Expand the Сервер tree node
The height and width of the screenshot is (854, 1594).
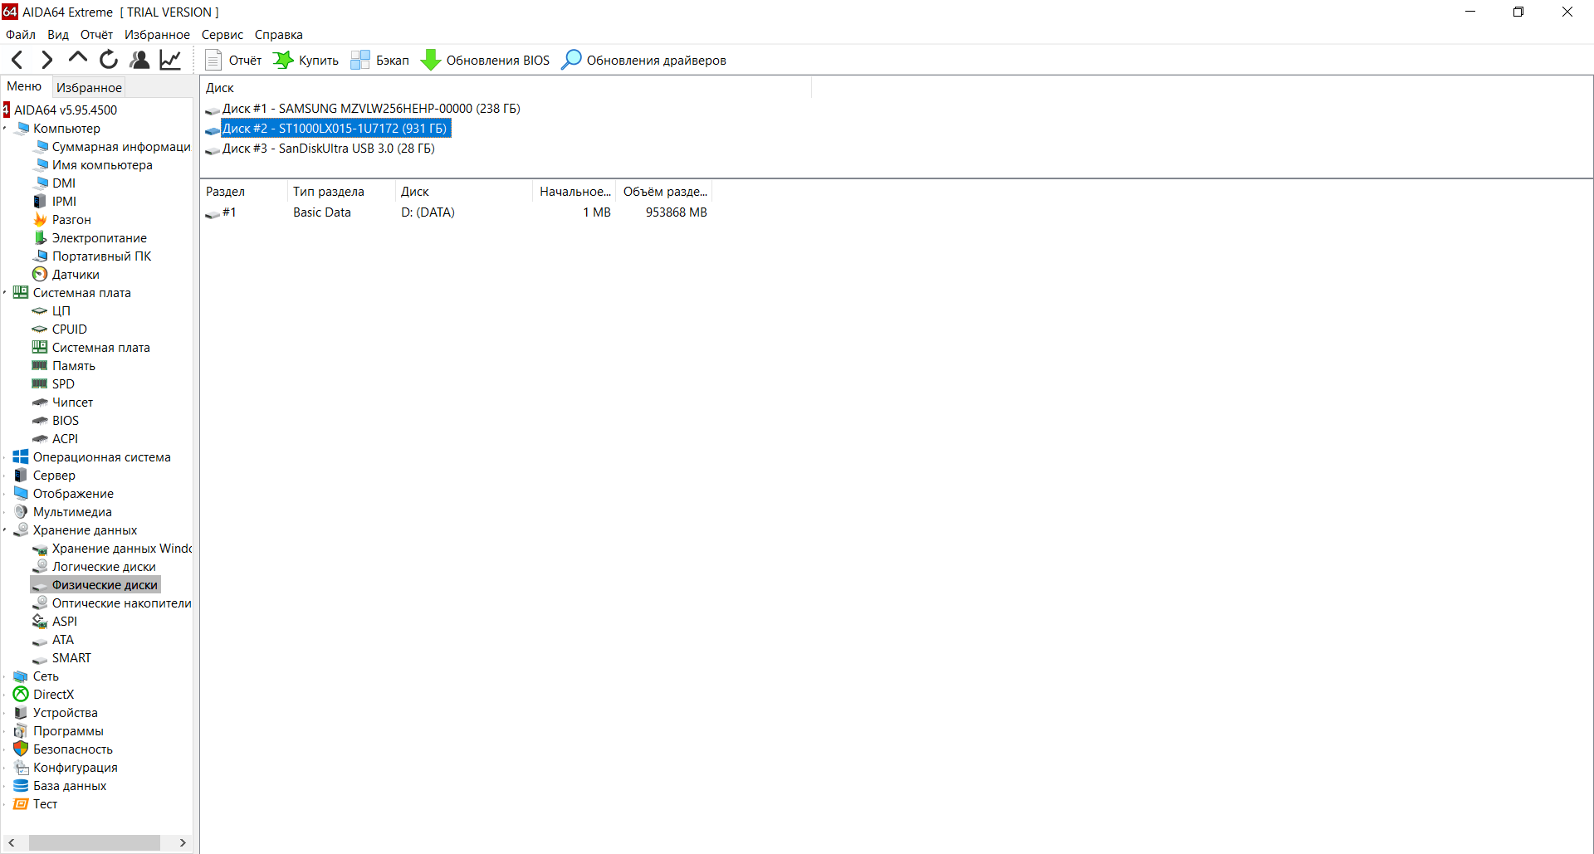(5, 476)
